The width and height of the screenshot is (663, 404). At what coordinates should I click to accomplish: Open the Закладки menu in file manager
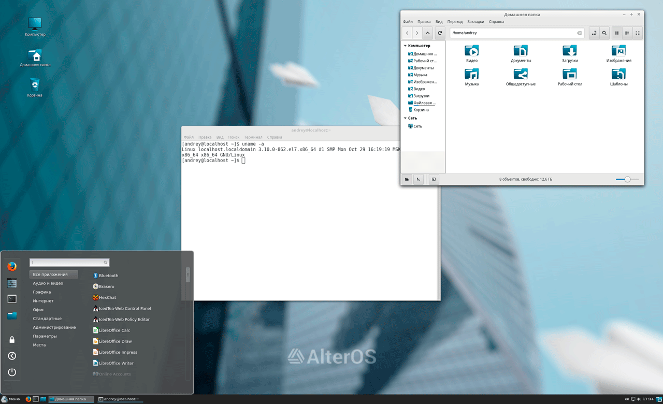475,22
